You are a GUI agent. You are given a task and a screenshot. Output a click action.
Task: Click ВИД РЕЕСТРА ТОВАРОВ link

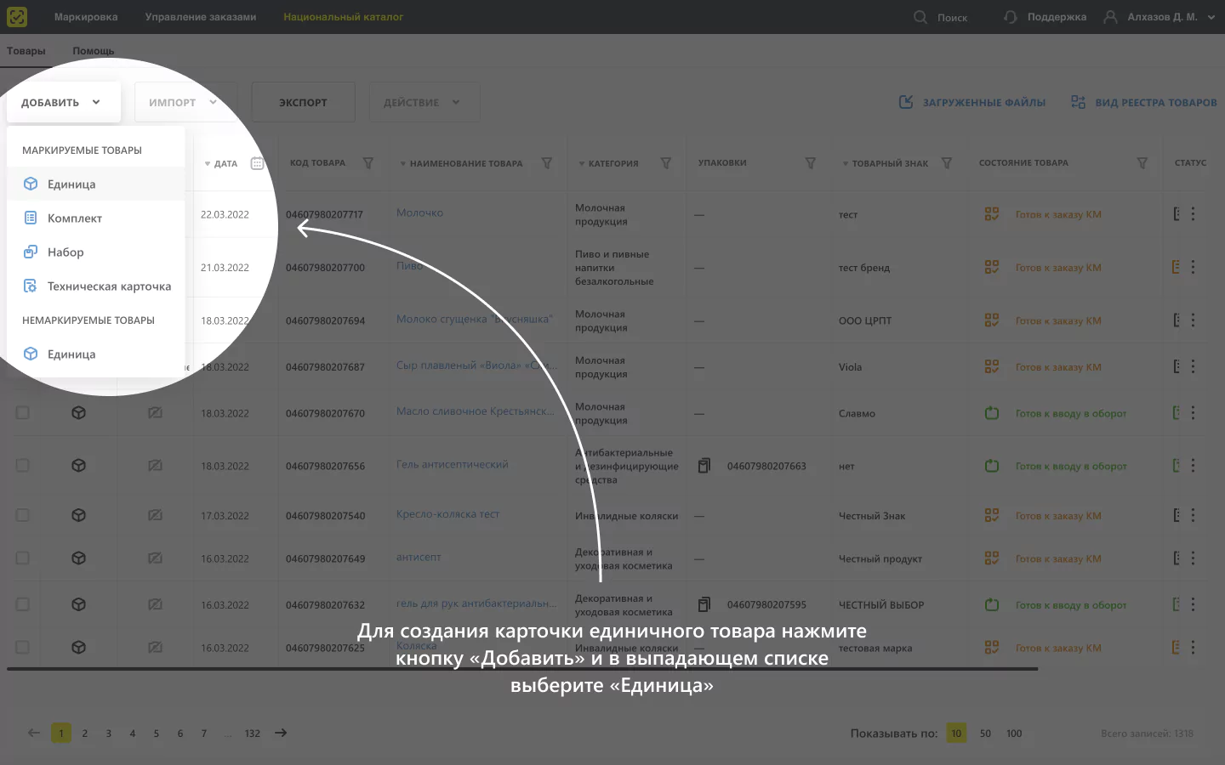[x=1143, y=102]
